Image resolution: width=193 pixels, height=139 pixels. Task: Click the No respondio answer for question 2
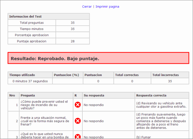pos(93,121)
